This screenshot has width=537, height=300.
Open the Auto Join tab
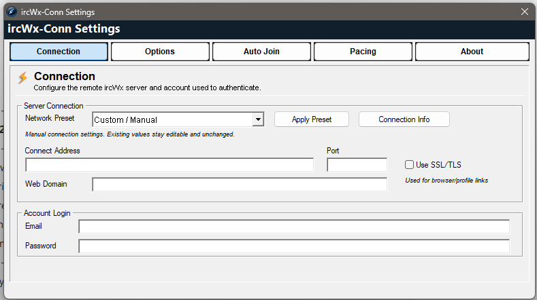click(261, 52)
